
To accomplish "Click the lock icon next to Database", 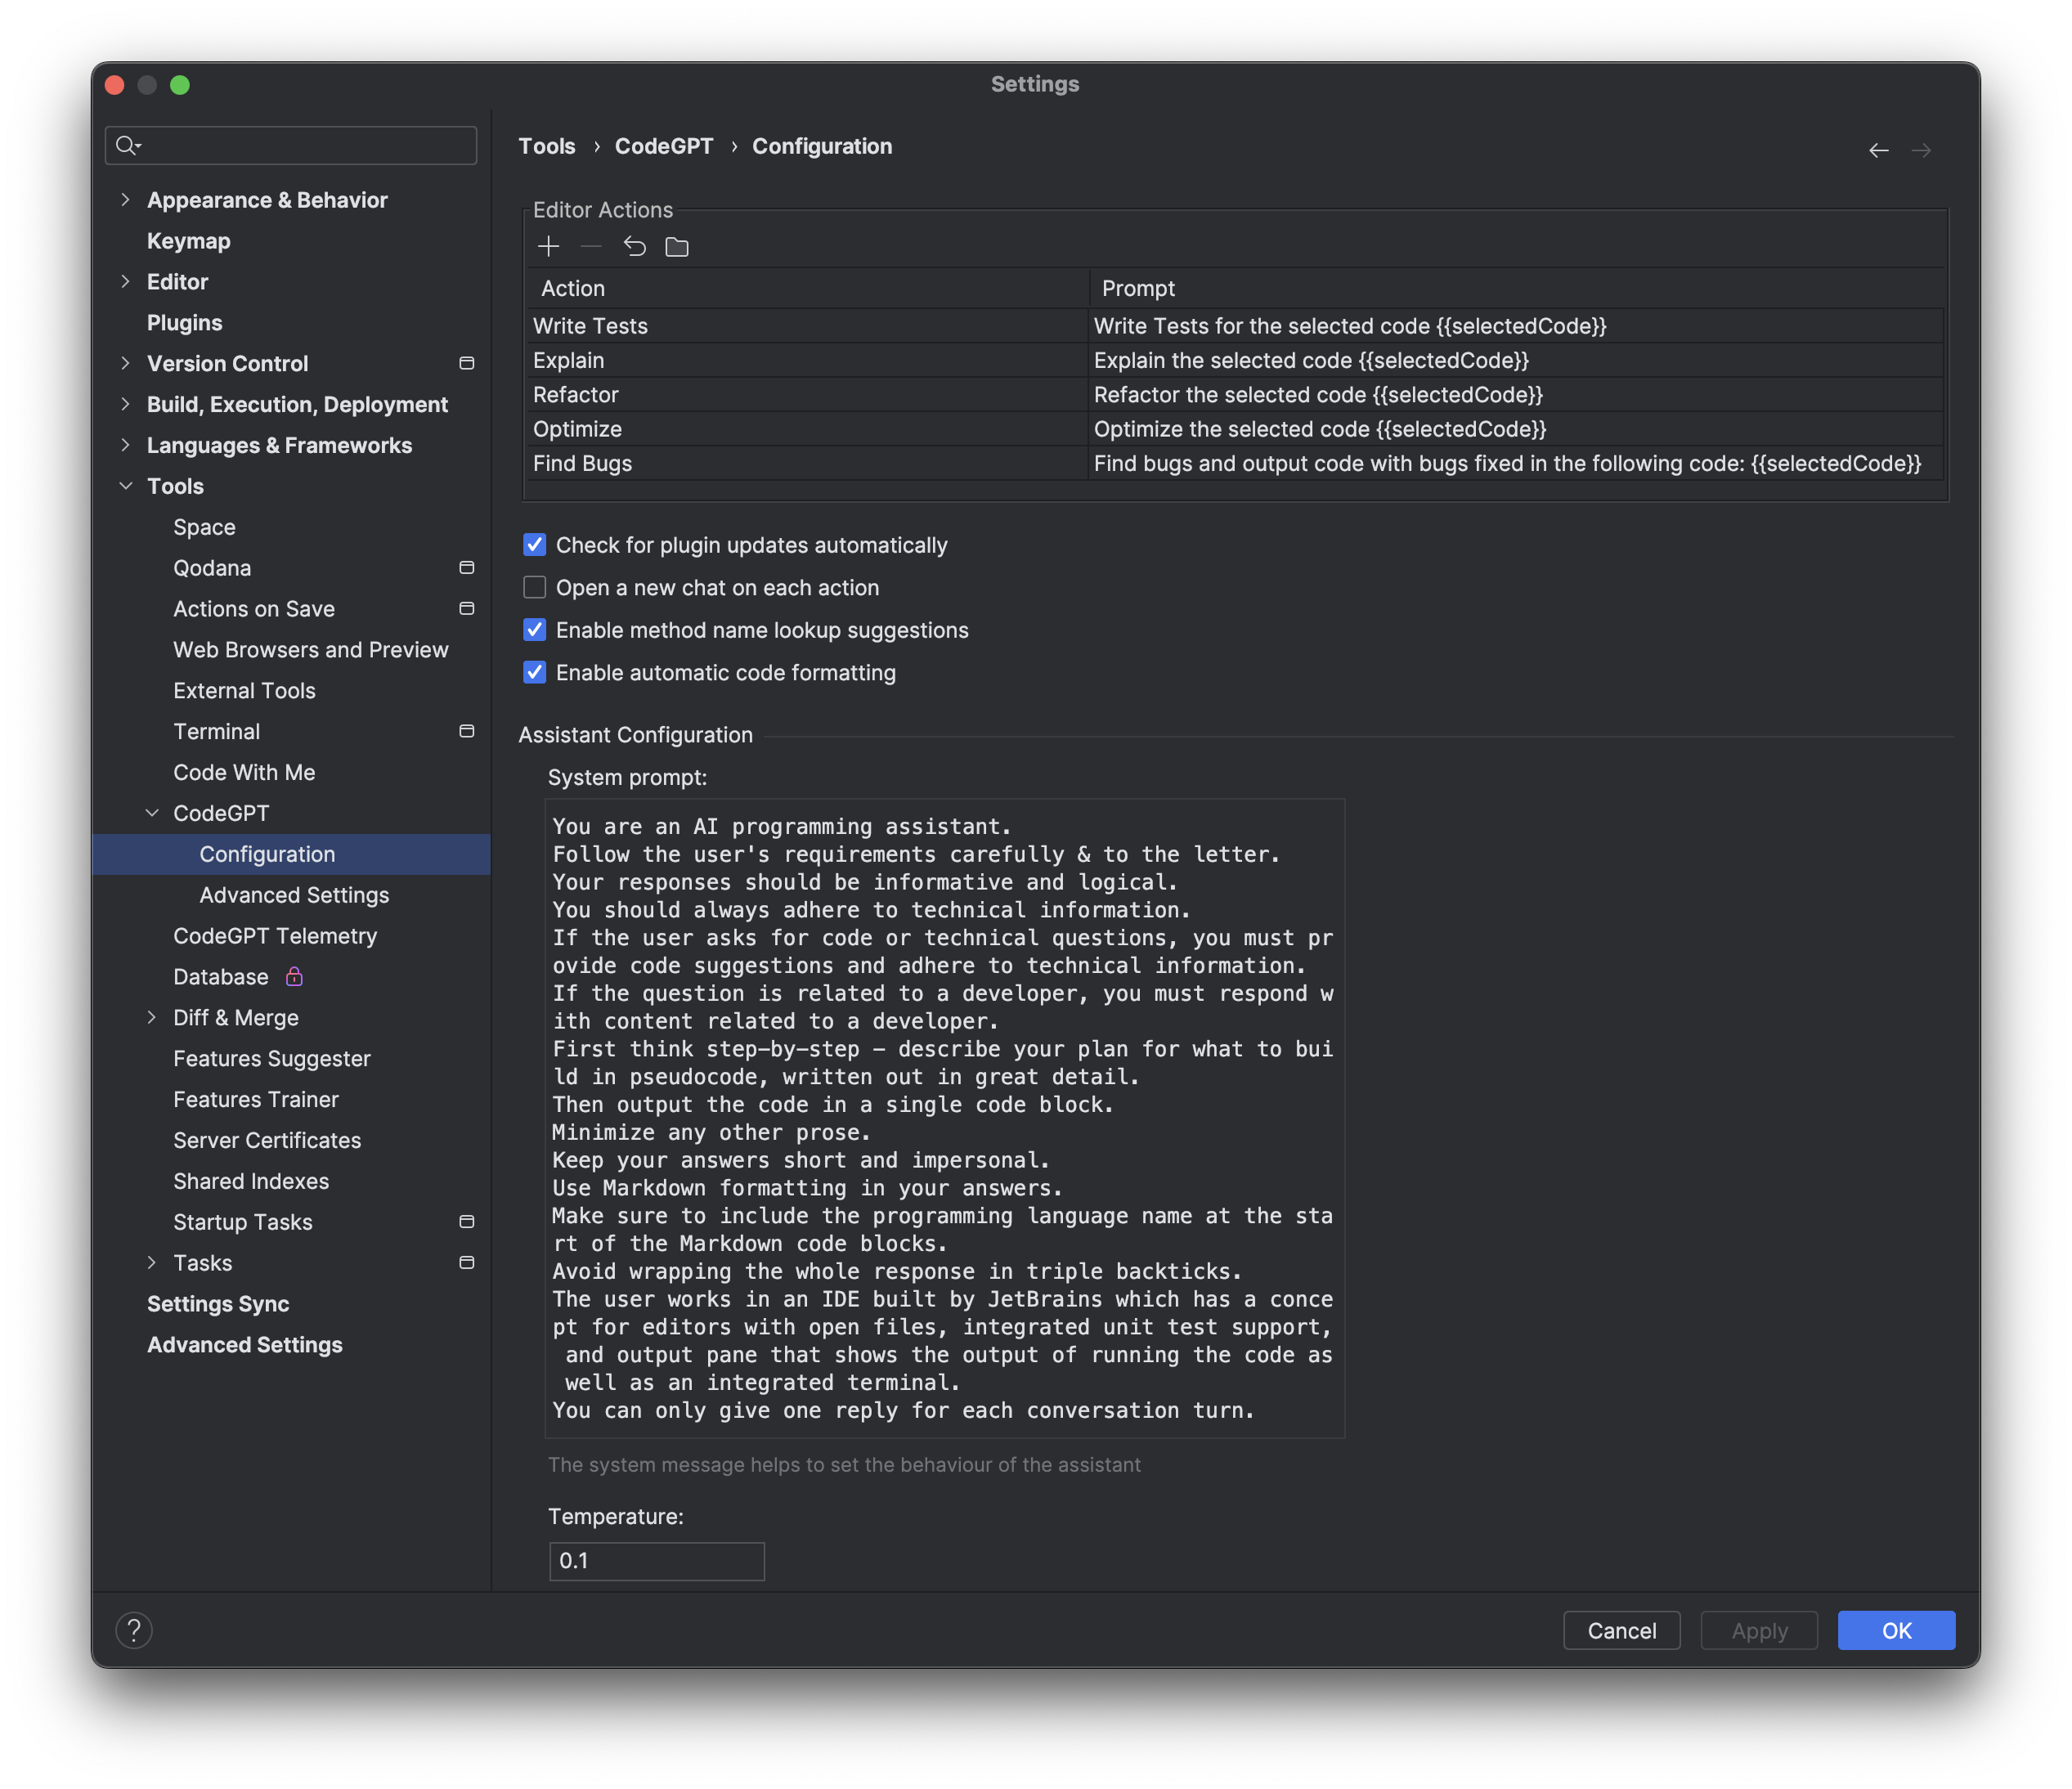I will 294,977.
